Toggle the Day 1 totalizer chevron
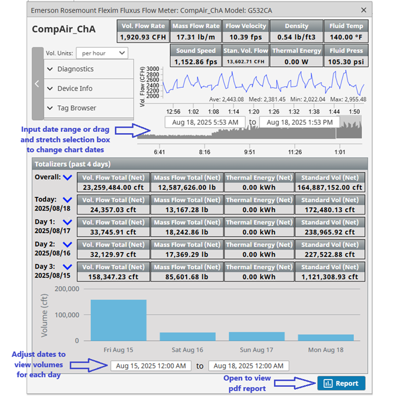The height and width of the screenshot is (401, 397). pyautogui.click(x=67, y=222)
